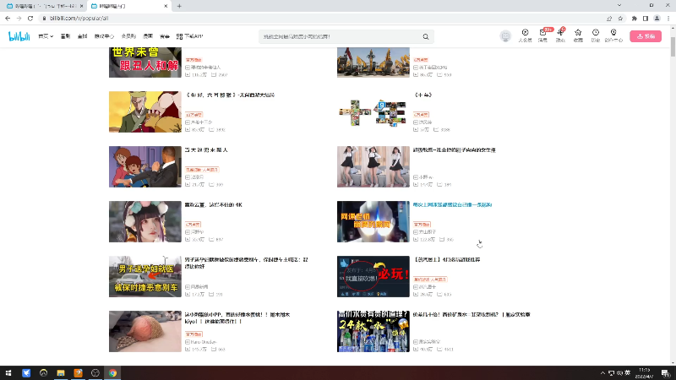Open the 直播 navigation item
Viewport: 676px width, 380px height.
[x=82, y=36]
